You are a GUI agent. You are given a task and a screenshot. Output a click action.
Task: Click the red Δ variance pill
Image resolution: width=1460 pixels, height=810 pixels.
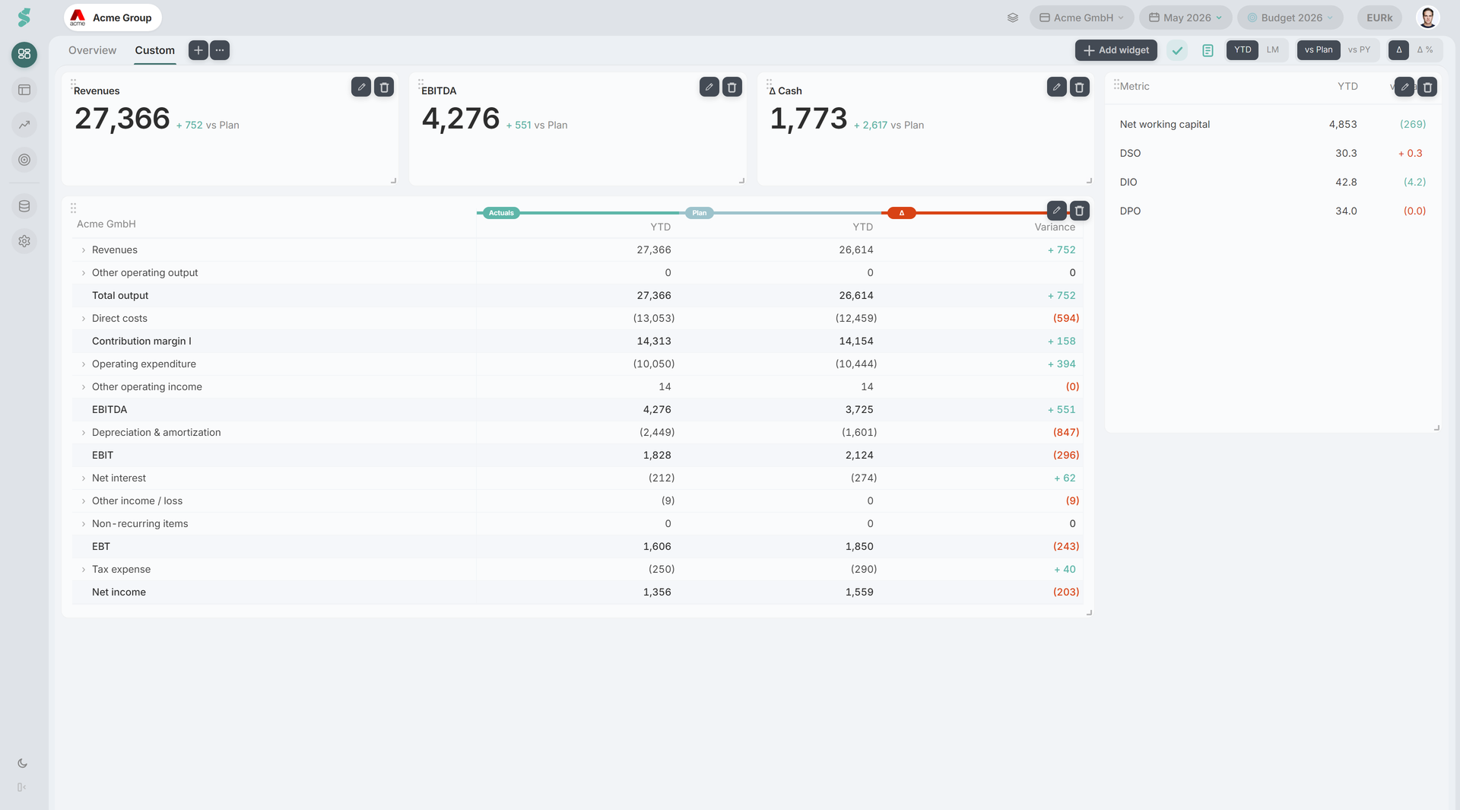[x=902, y=213]
